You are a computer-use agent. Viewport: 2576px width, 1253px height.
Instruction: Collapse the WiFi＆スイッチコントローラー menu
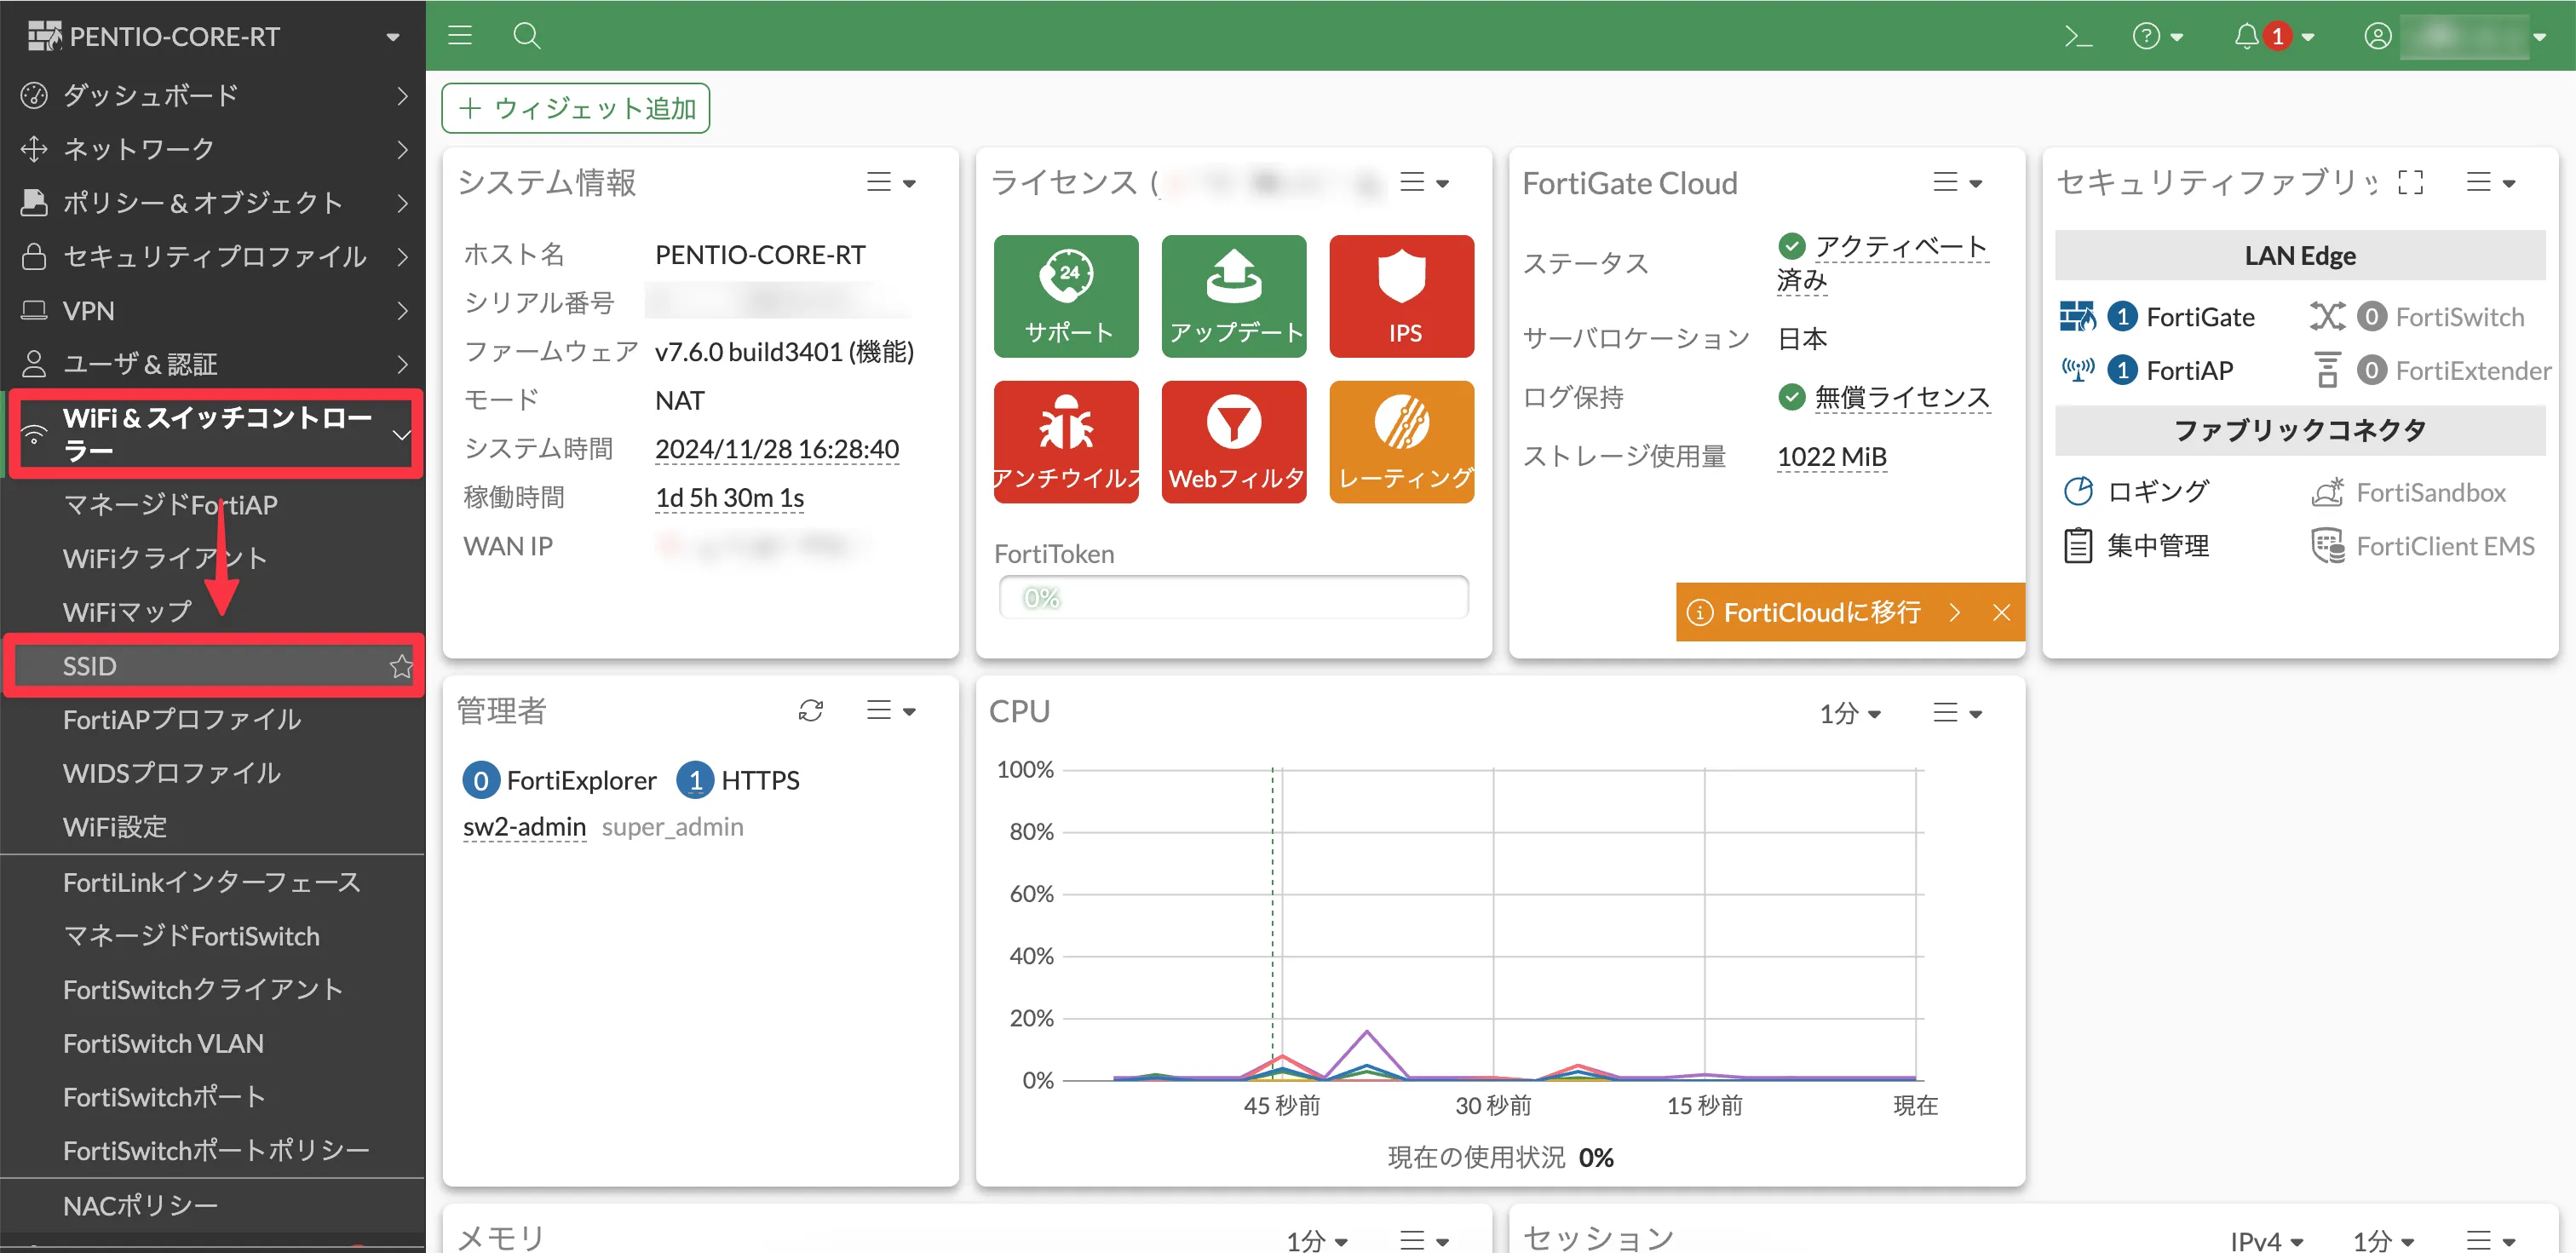(213, 434)
